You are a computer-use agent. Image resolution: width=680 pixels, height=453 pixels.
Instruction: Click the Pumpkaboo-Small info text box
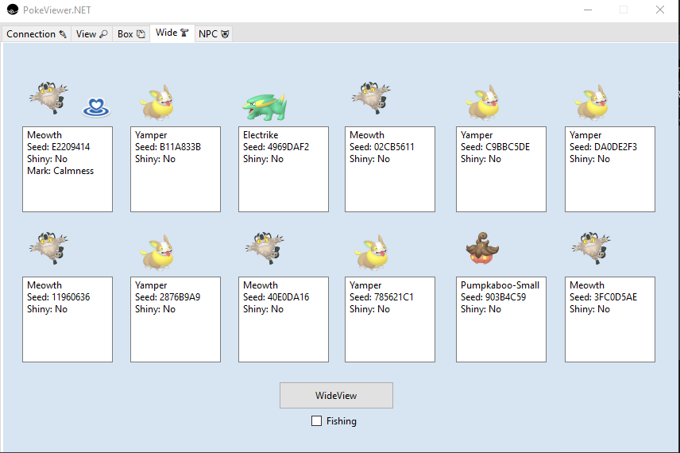tap(501, 319)
